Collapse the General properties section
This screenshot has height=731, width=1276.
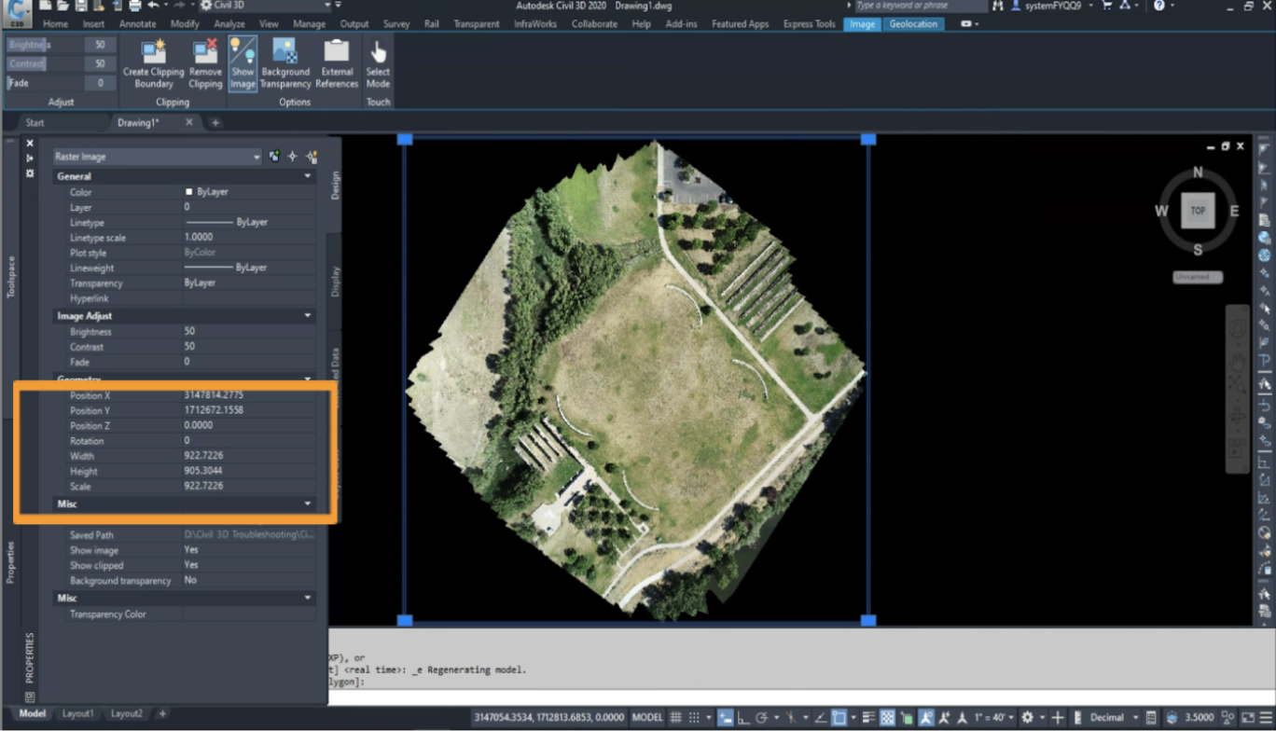click(x=308, y=176)
